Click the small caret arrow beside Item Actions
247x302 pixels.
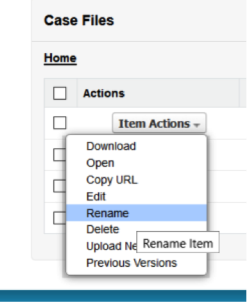[x=196, y=125]
